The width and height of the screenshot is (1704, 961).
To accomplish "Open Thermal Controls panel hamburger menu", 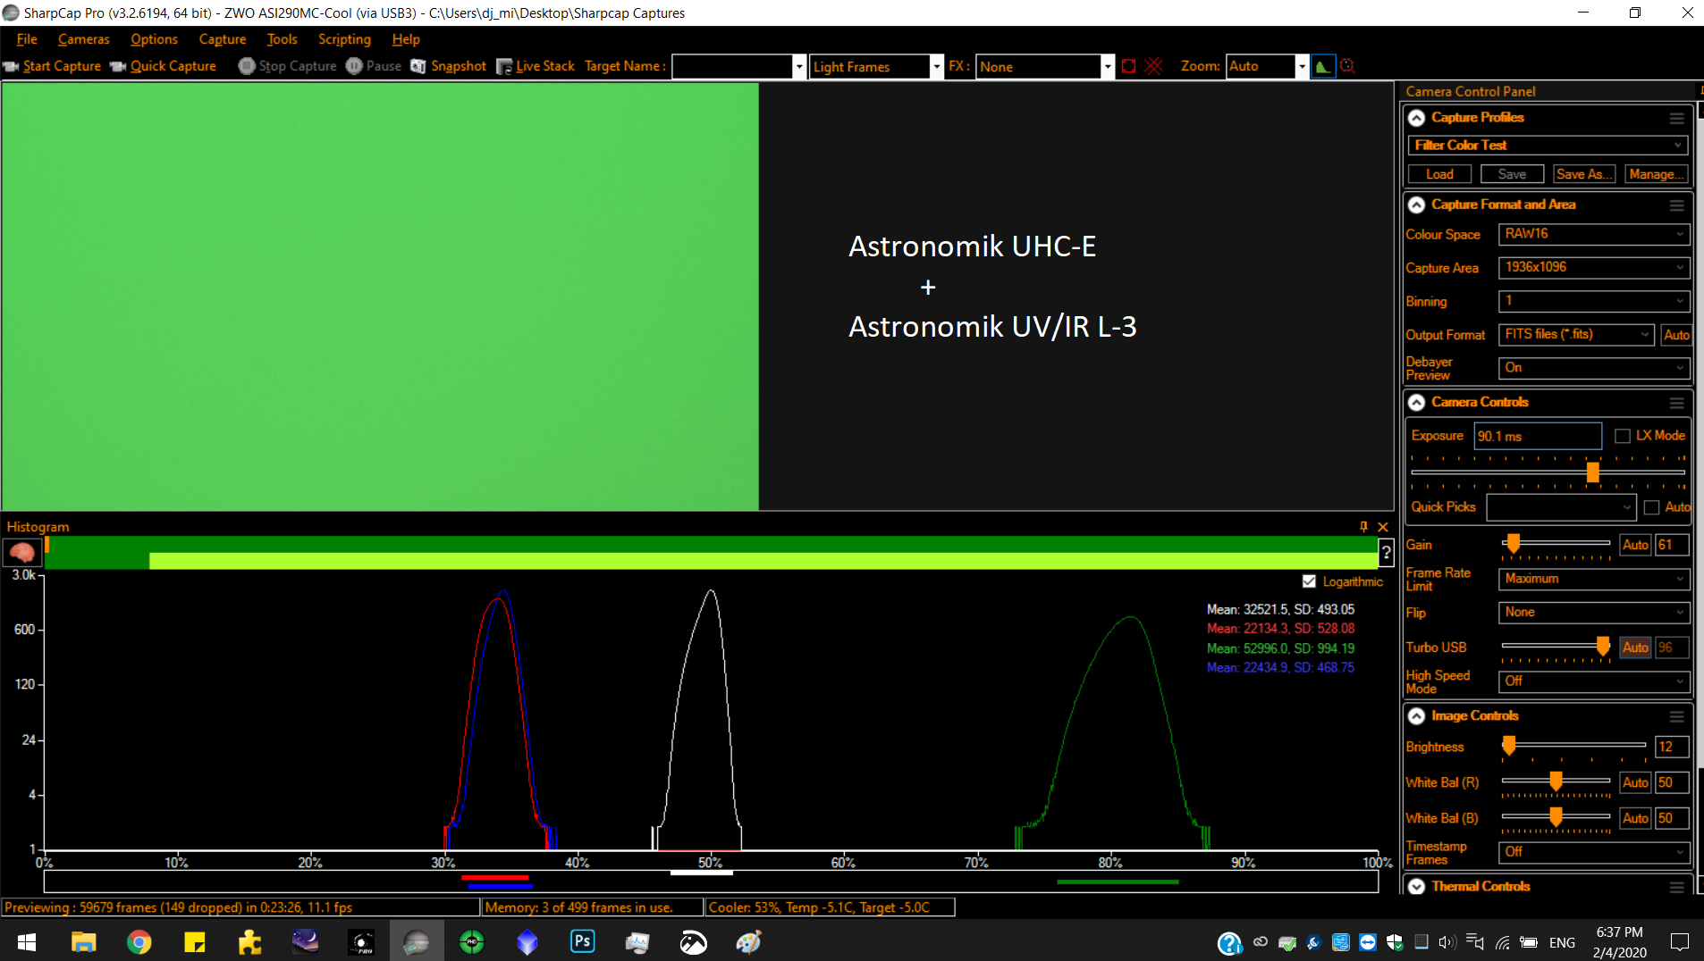I will (1676, 887).
